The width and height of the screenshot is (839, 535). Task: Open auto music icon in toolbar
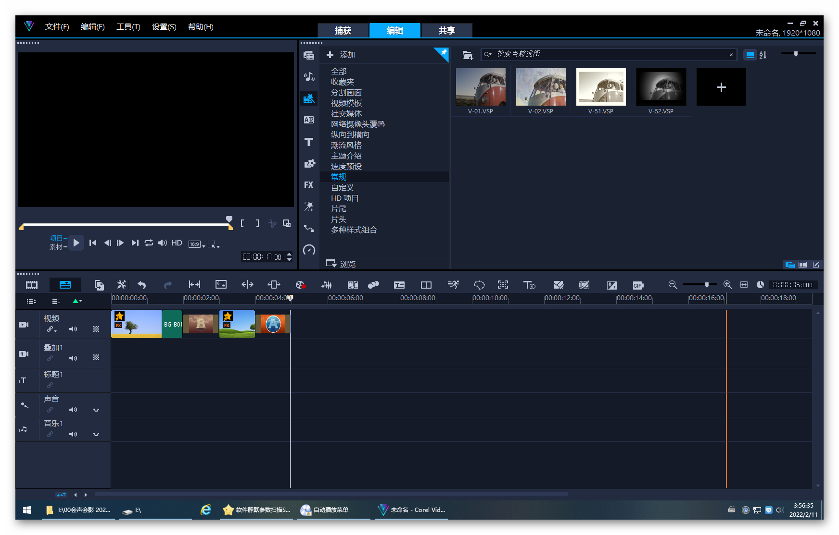pyautogui.click(x=353, y=285)
